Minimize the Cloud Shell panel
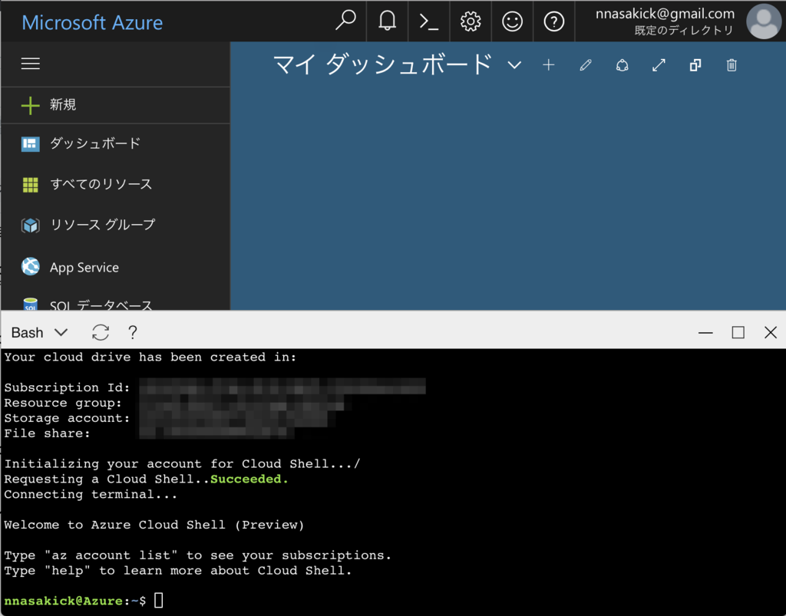786x616 pixels. coord(705,332)
